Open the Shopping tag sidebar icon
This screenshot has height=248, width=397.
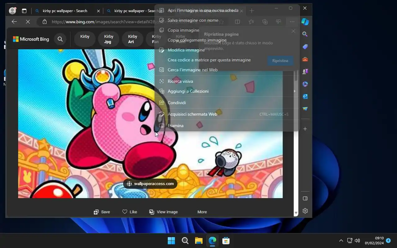[x=305, y=46]
